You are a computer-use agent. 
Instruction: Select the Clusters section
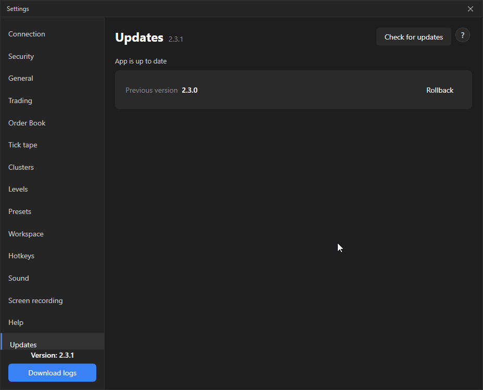pos(53,167)
